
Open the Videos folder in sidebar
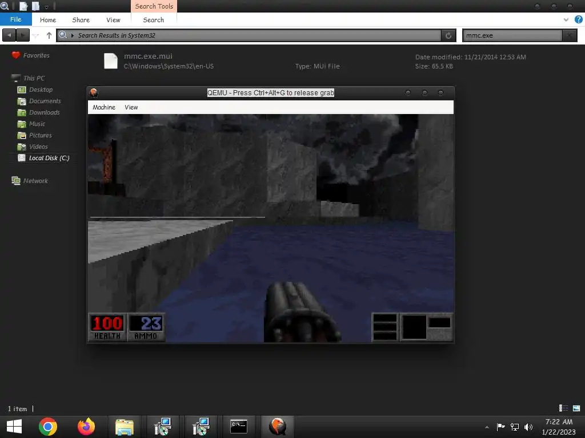[x=38, y=147]
